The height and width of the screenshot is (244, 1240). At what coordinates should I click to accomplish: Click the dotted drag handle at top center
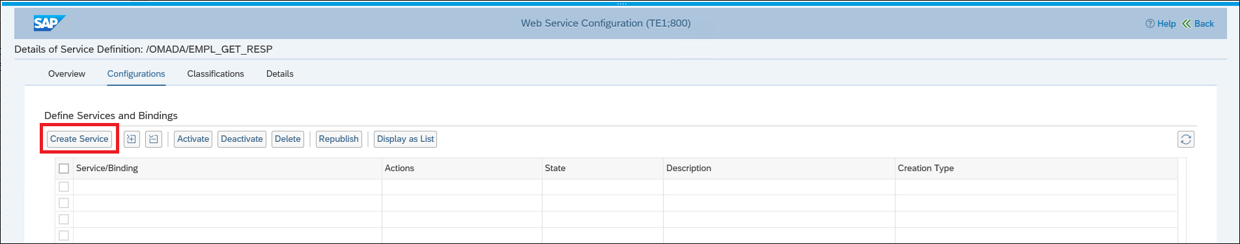(621, 4)
